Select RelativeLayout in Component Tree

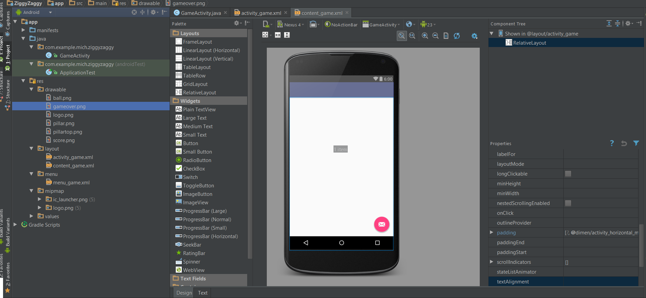526,43
